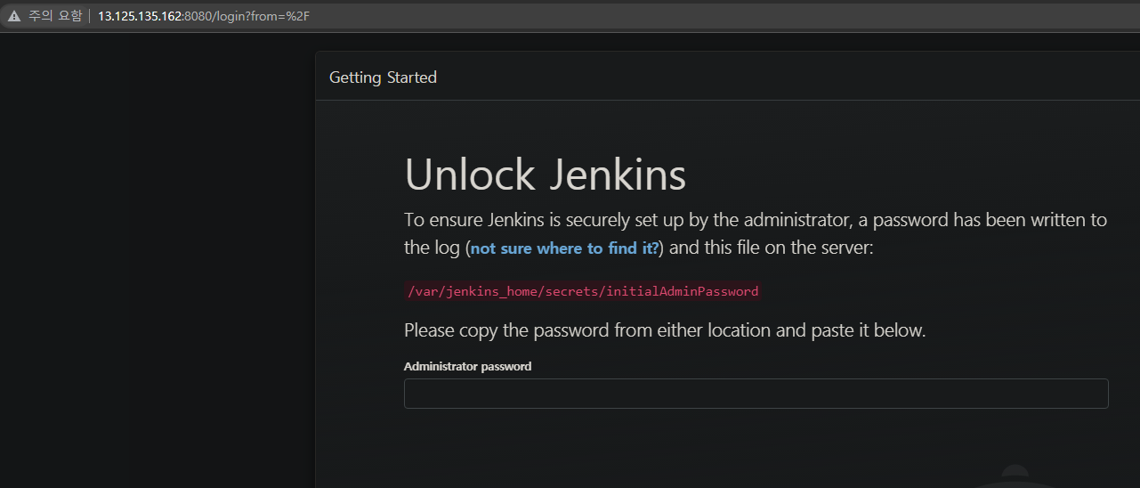
Task: Click the security warning triangle icon
Action: tap(14, 16)
